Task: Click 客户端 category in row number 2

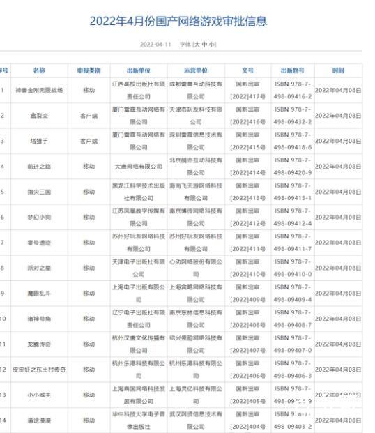Action: 89,116
